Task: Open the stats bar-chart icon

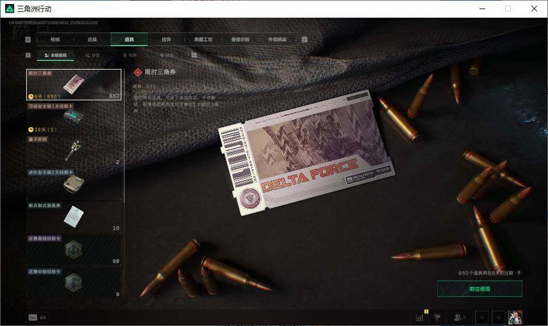Action: (x=419, y=317)
